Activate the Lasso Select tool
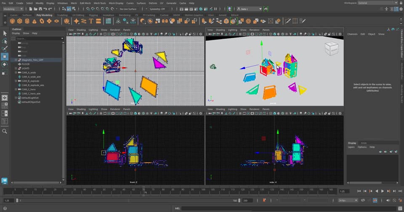 pos(5,41)
